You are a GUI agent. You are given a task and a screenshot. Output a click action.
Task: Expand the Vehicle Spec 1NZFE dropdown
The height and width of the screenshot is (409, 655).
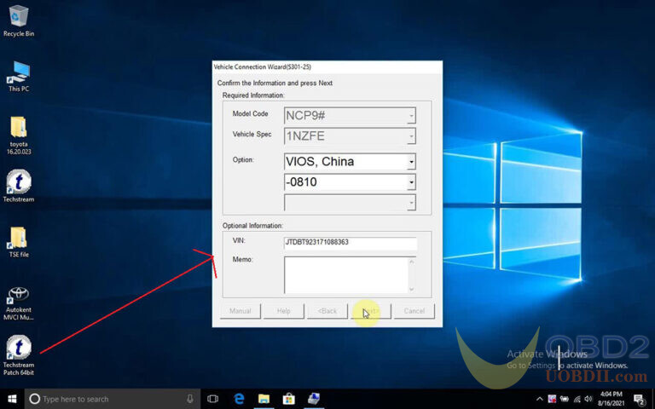[x=411, y=136]
